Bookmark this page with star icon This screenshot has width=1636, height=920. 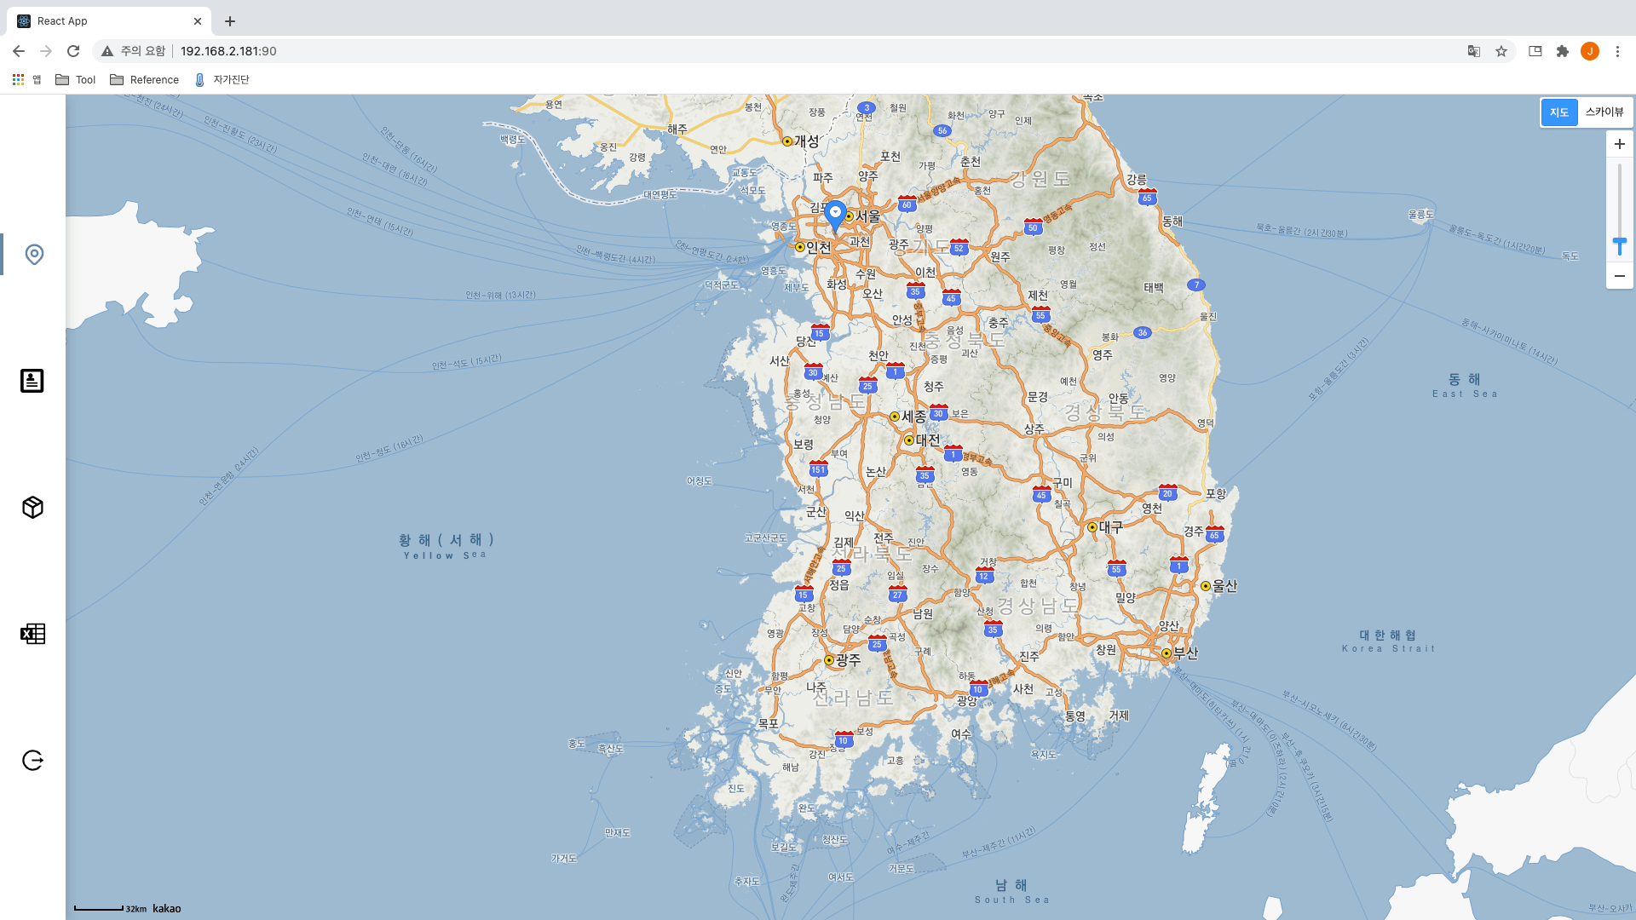click(x=1501, y=51)
